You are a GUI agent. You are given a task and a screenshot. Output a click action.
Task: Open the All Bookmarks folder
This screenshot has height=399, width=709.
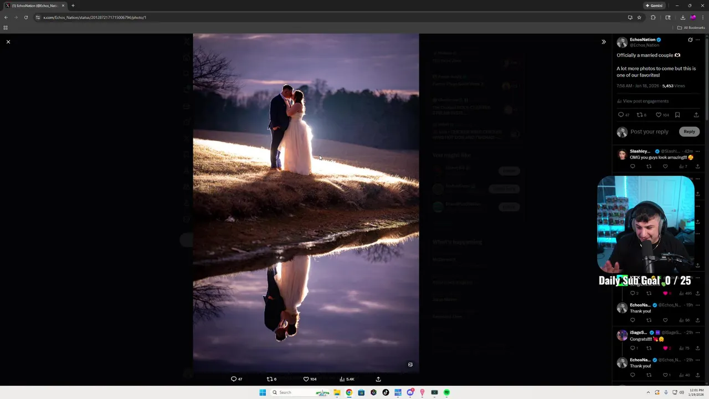coord(691,28)
